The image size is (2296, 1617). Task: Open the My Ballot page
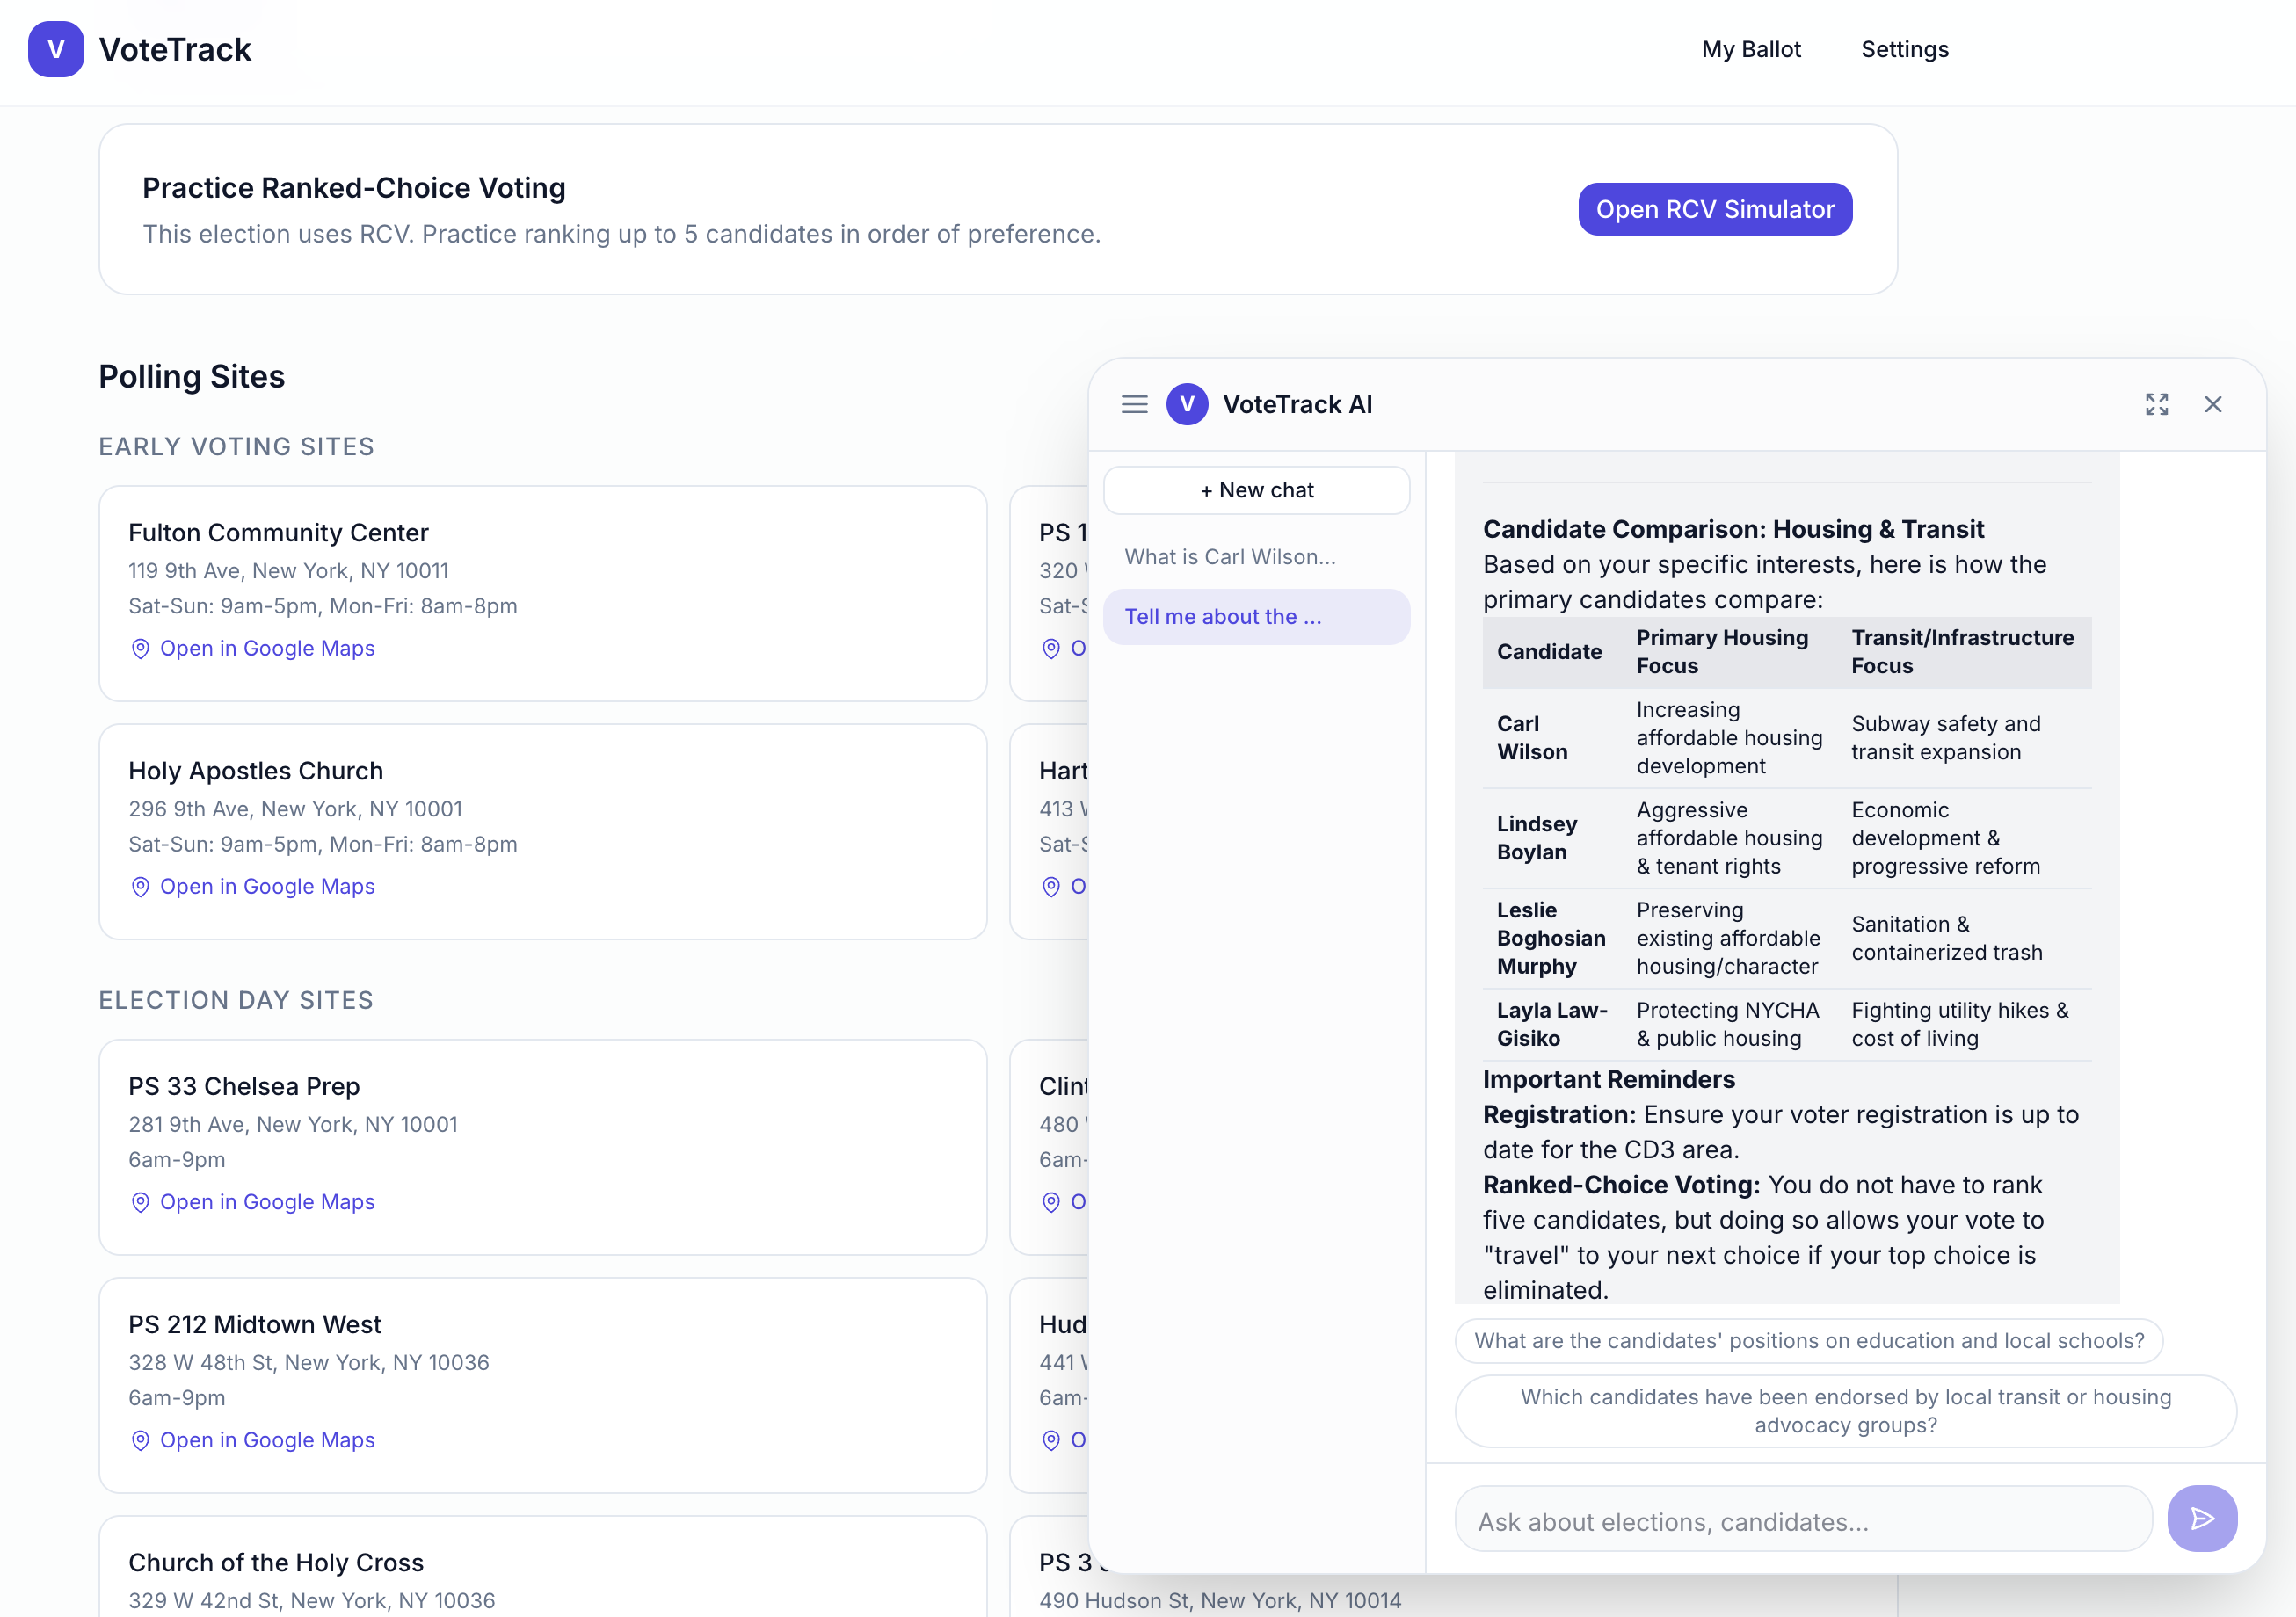point(1750,49)
